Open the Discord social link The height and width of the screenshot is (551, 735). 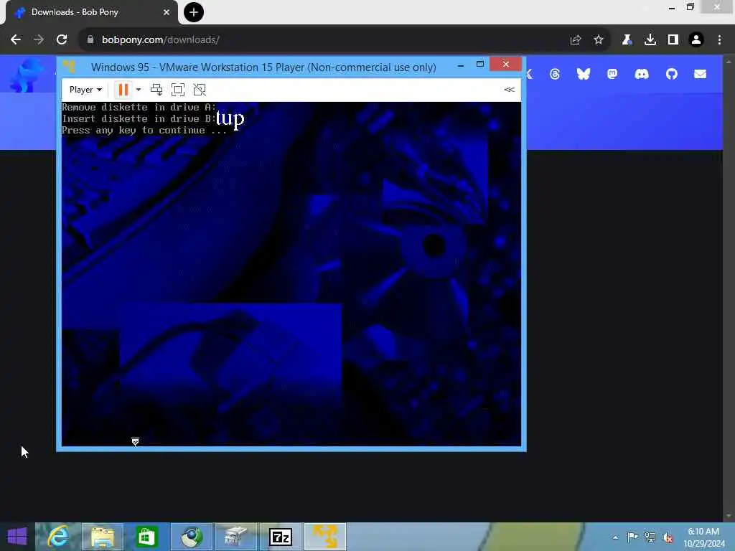click(x=642, y=74)
